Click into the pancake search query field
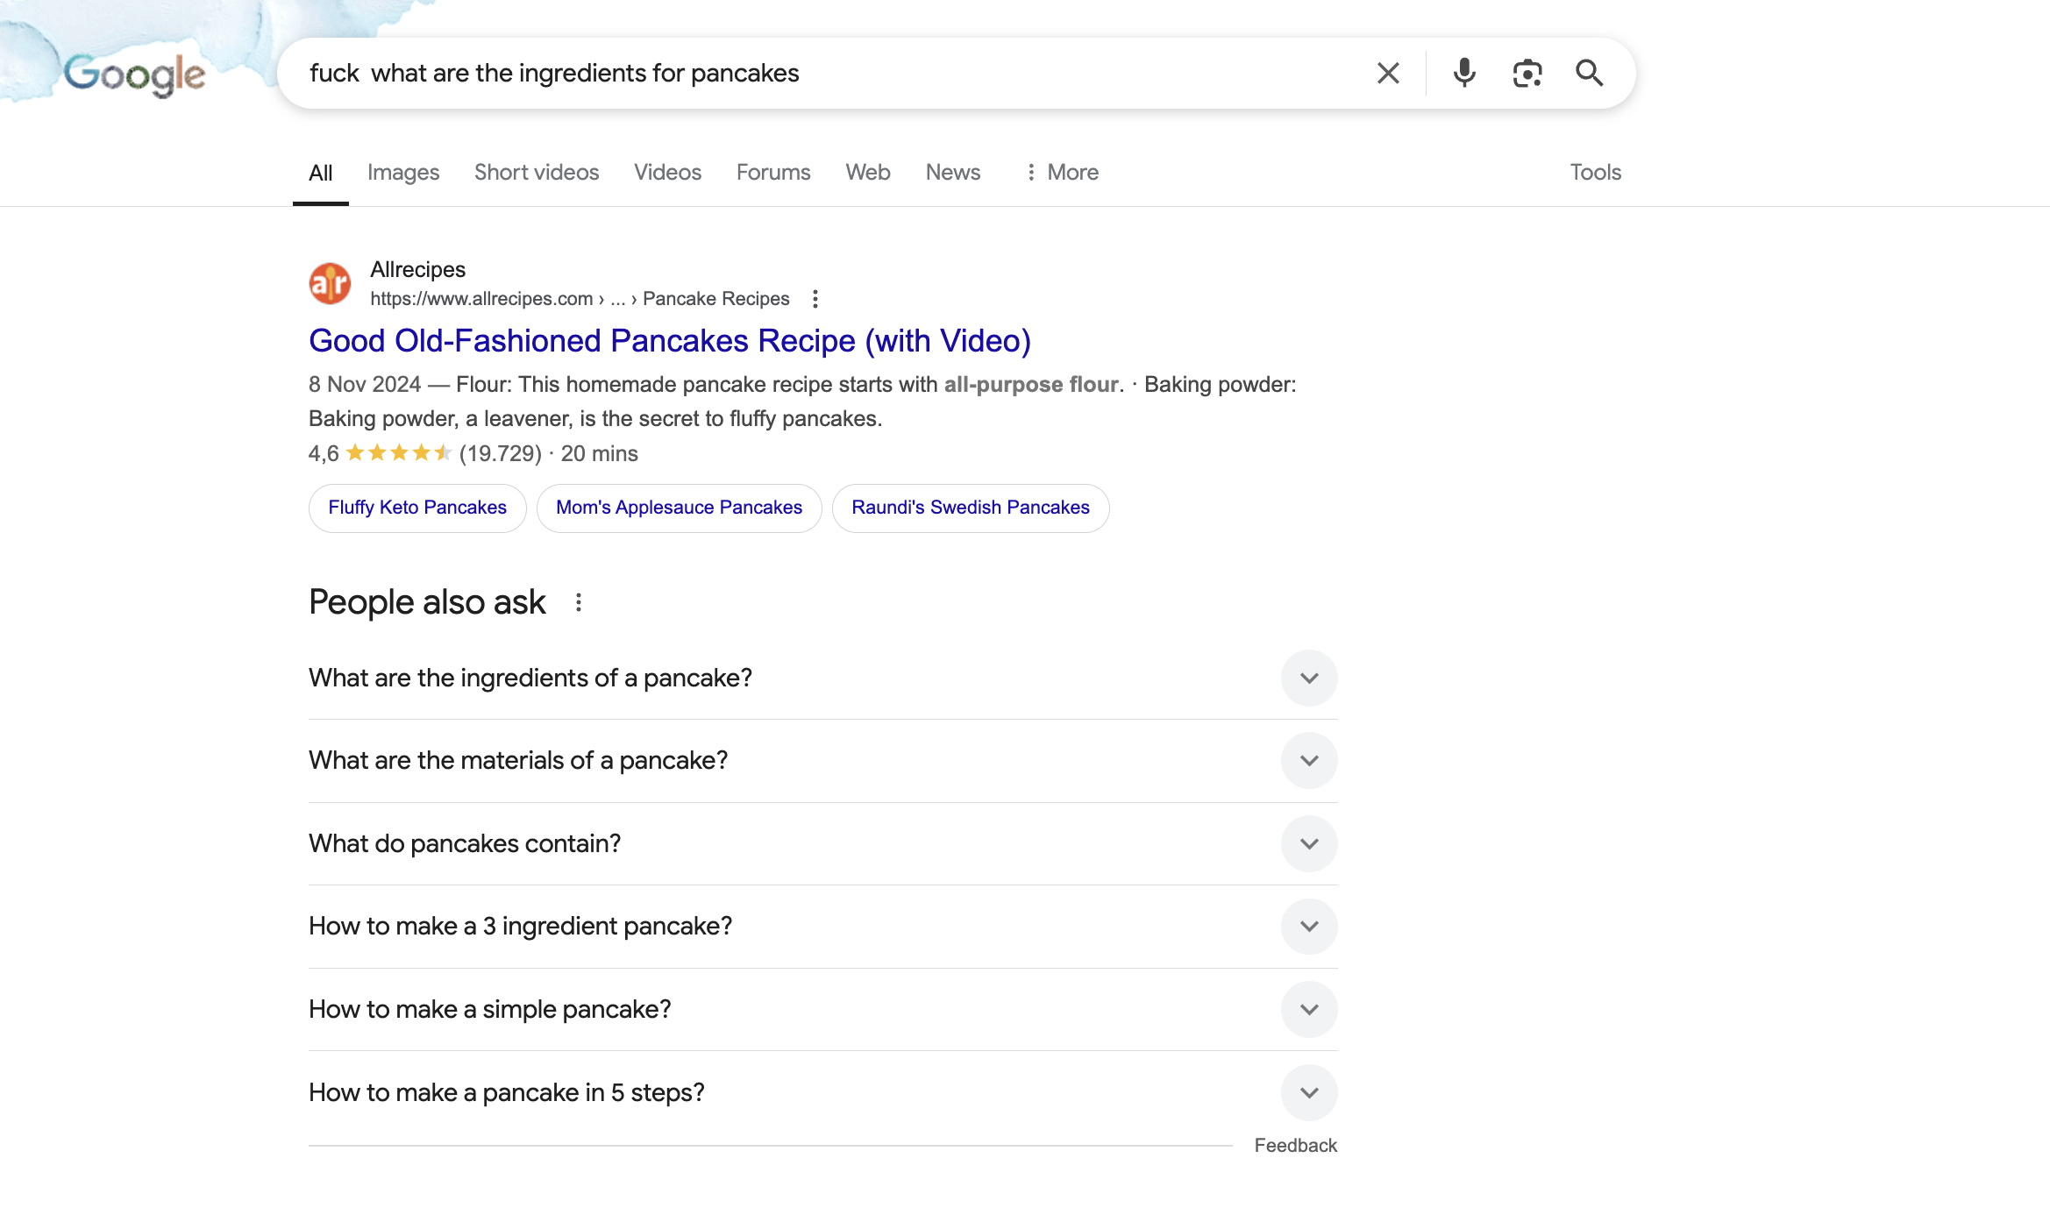Image resolution: width=2050 pixels, height=1208 pixels. (824, 73)
